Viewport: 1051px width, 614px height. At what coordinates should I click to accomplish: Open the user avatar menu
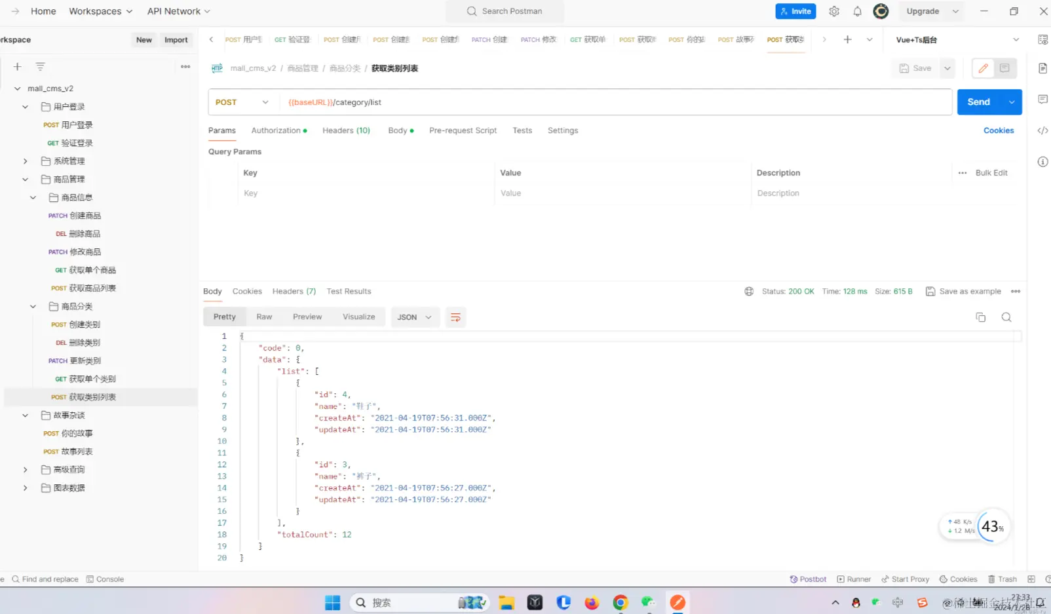pyautogui.click(x=881, y=11)
